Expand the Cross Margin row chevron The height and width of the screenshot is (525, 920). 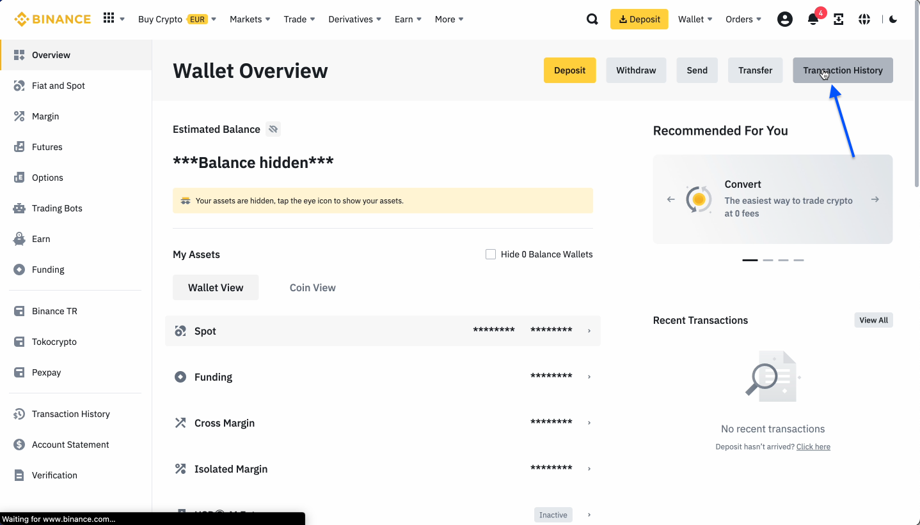pos(589,423)
